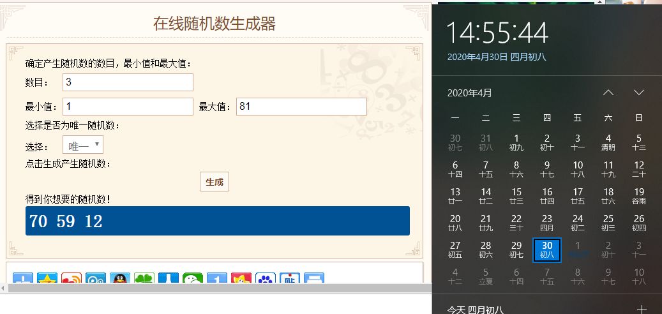Screen dimensions: 662x314
Task: Click the result box showing 70 59 12
Action: coord(218,221)
